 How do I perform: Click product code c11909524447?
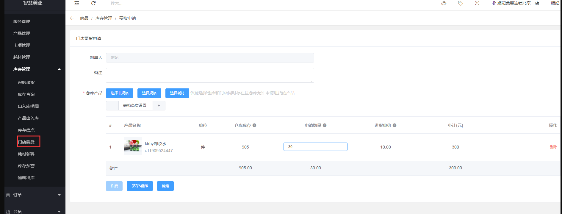click(x=159, y=151)
